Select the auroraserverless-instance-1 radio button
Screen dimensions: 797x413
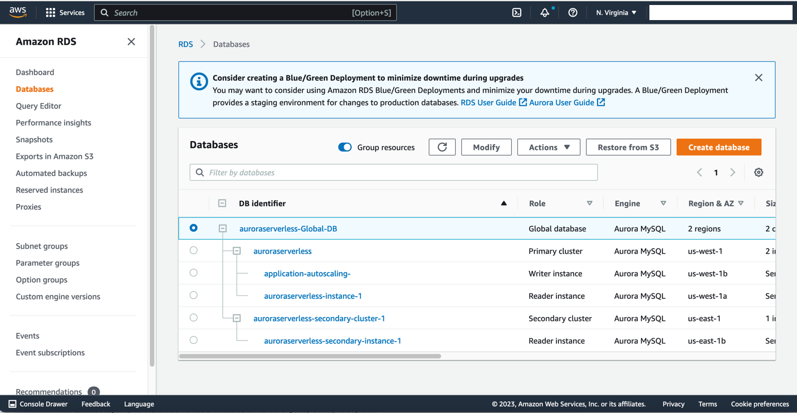pos(193,295)
